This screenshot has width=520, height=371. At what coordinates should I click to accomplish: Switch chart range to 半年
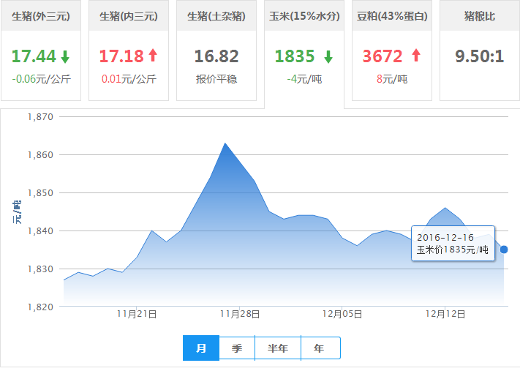pyautogui.click(x=278, y=348)
